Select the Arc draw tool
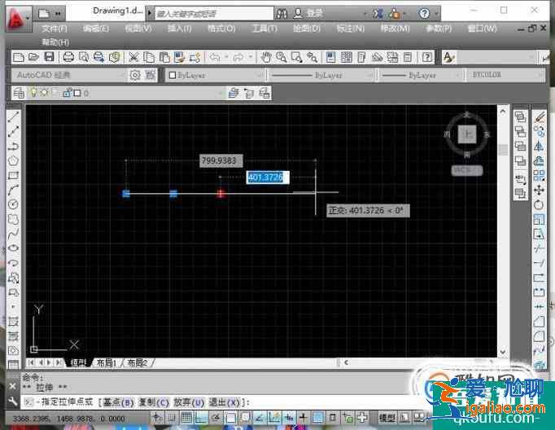 (14, 190)
